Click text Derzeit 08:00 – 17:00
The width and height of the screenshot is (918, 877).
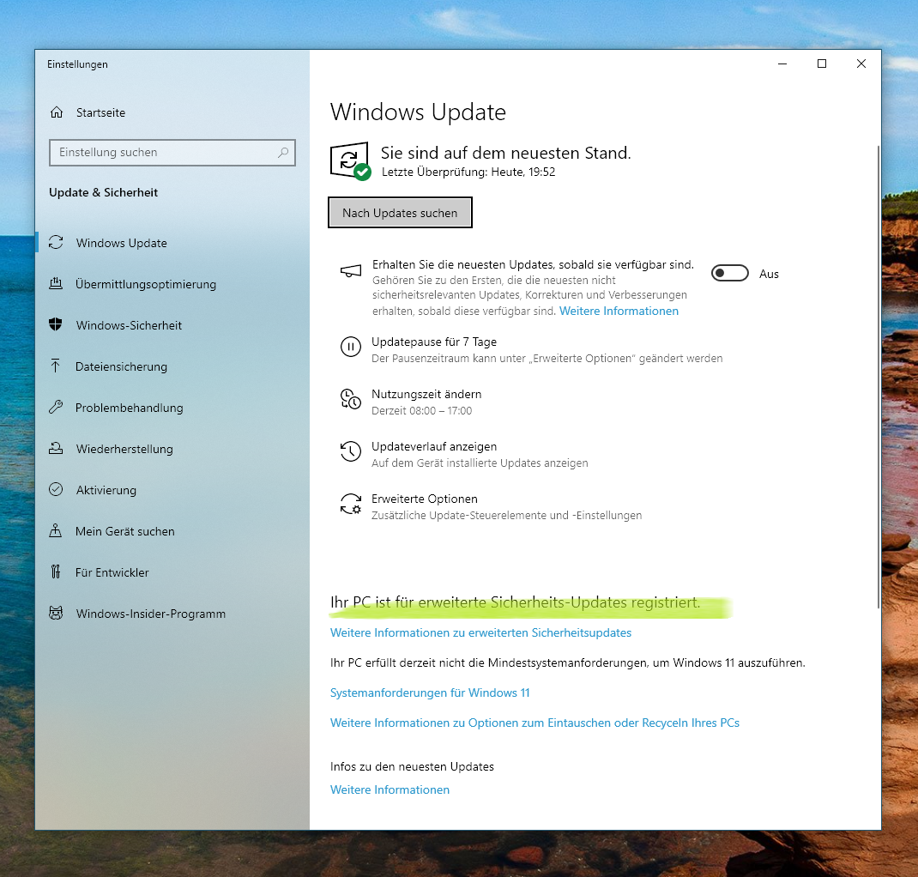(x=421, y=411)
